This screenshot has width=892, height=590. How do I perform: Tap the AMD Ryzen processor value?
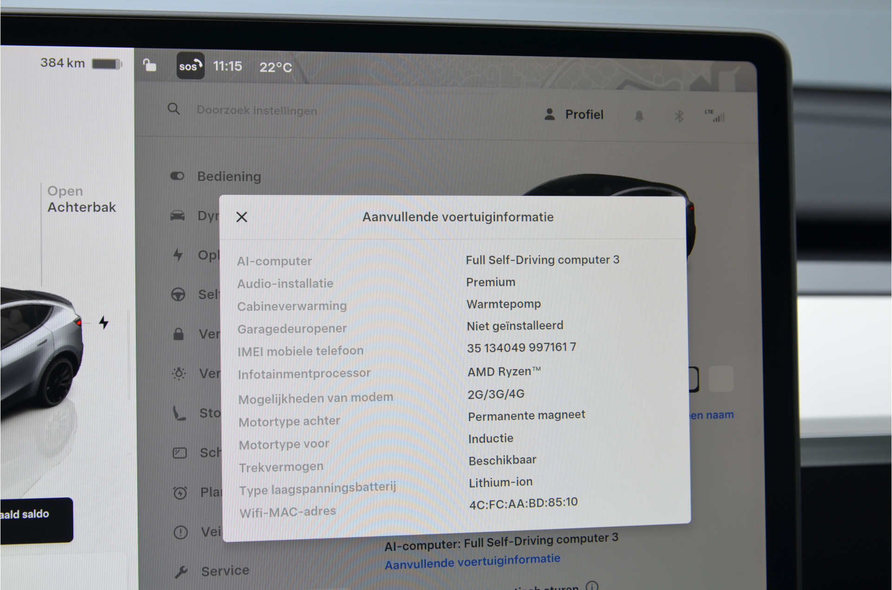point(505,371)
